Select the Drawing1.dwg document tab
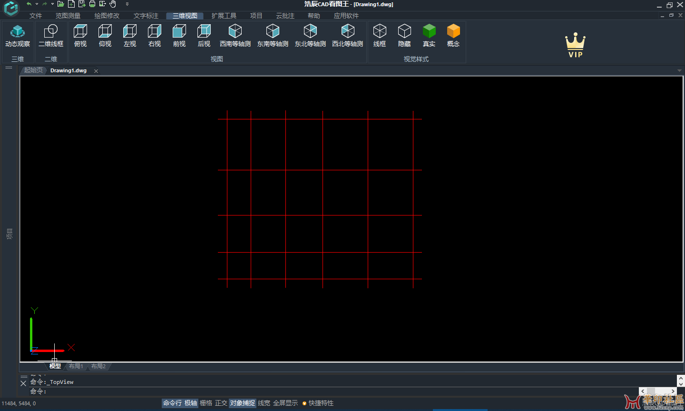This screenshot has height=411, width=685. click(68, 70)
